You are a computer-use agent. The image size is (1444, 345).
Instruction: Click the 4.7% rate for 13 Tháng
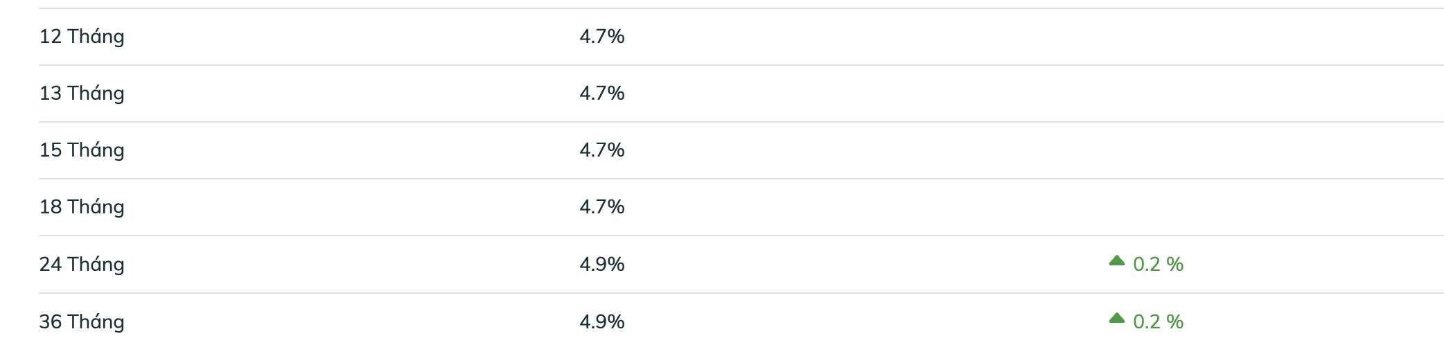[601, 93]
